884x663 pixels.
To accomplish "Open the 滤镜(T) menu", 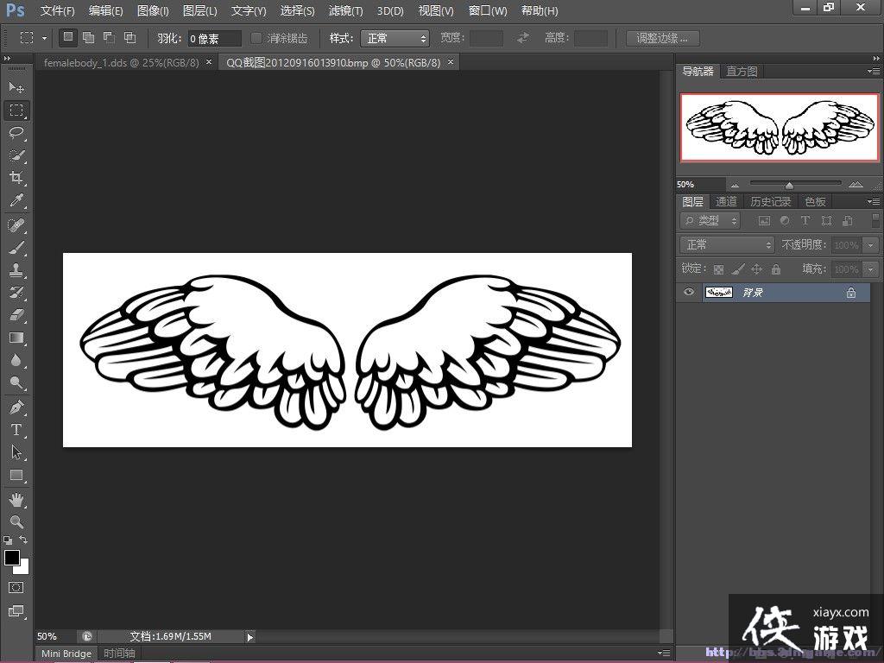I will point(345,11).
